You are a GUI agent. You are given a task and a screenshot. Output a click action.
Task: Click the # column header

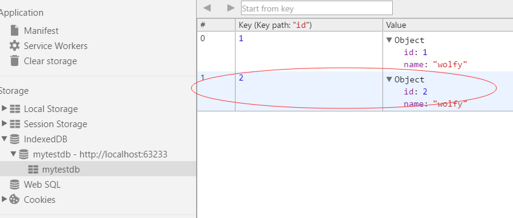(x=216, y=25)
